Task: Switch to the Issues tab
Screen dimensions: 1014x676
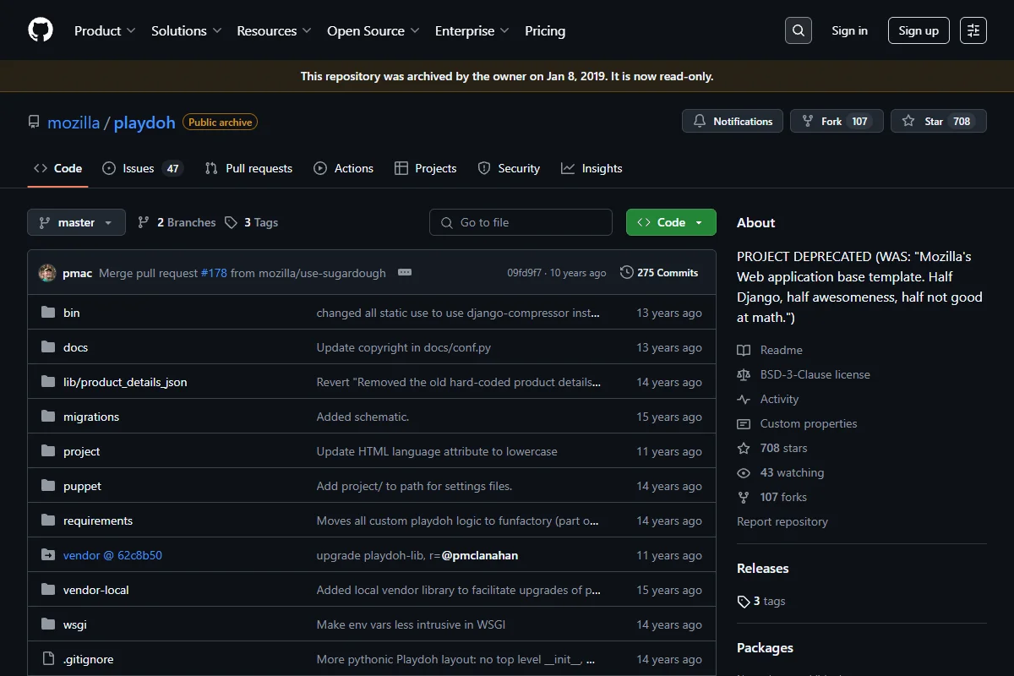Action: click(142, 168)
